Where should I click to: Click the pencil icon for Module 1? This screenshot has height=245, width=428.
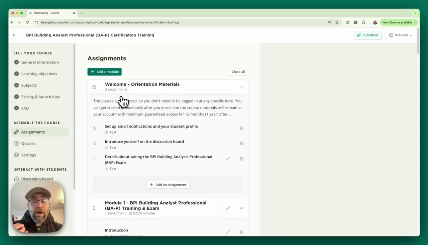click(228, 208)
